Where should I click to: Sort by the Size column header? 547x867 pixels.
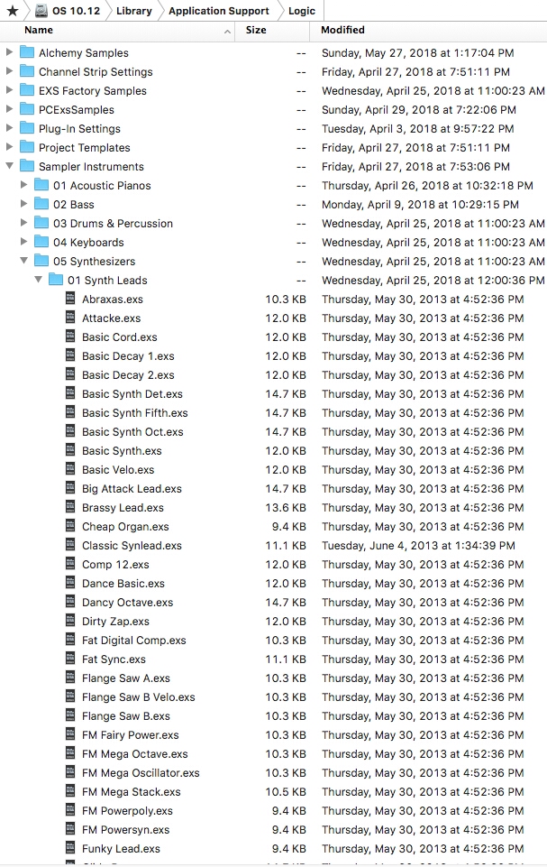(x=256, y=31)
